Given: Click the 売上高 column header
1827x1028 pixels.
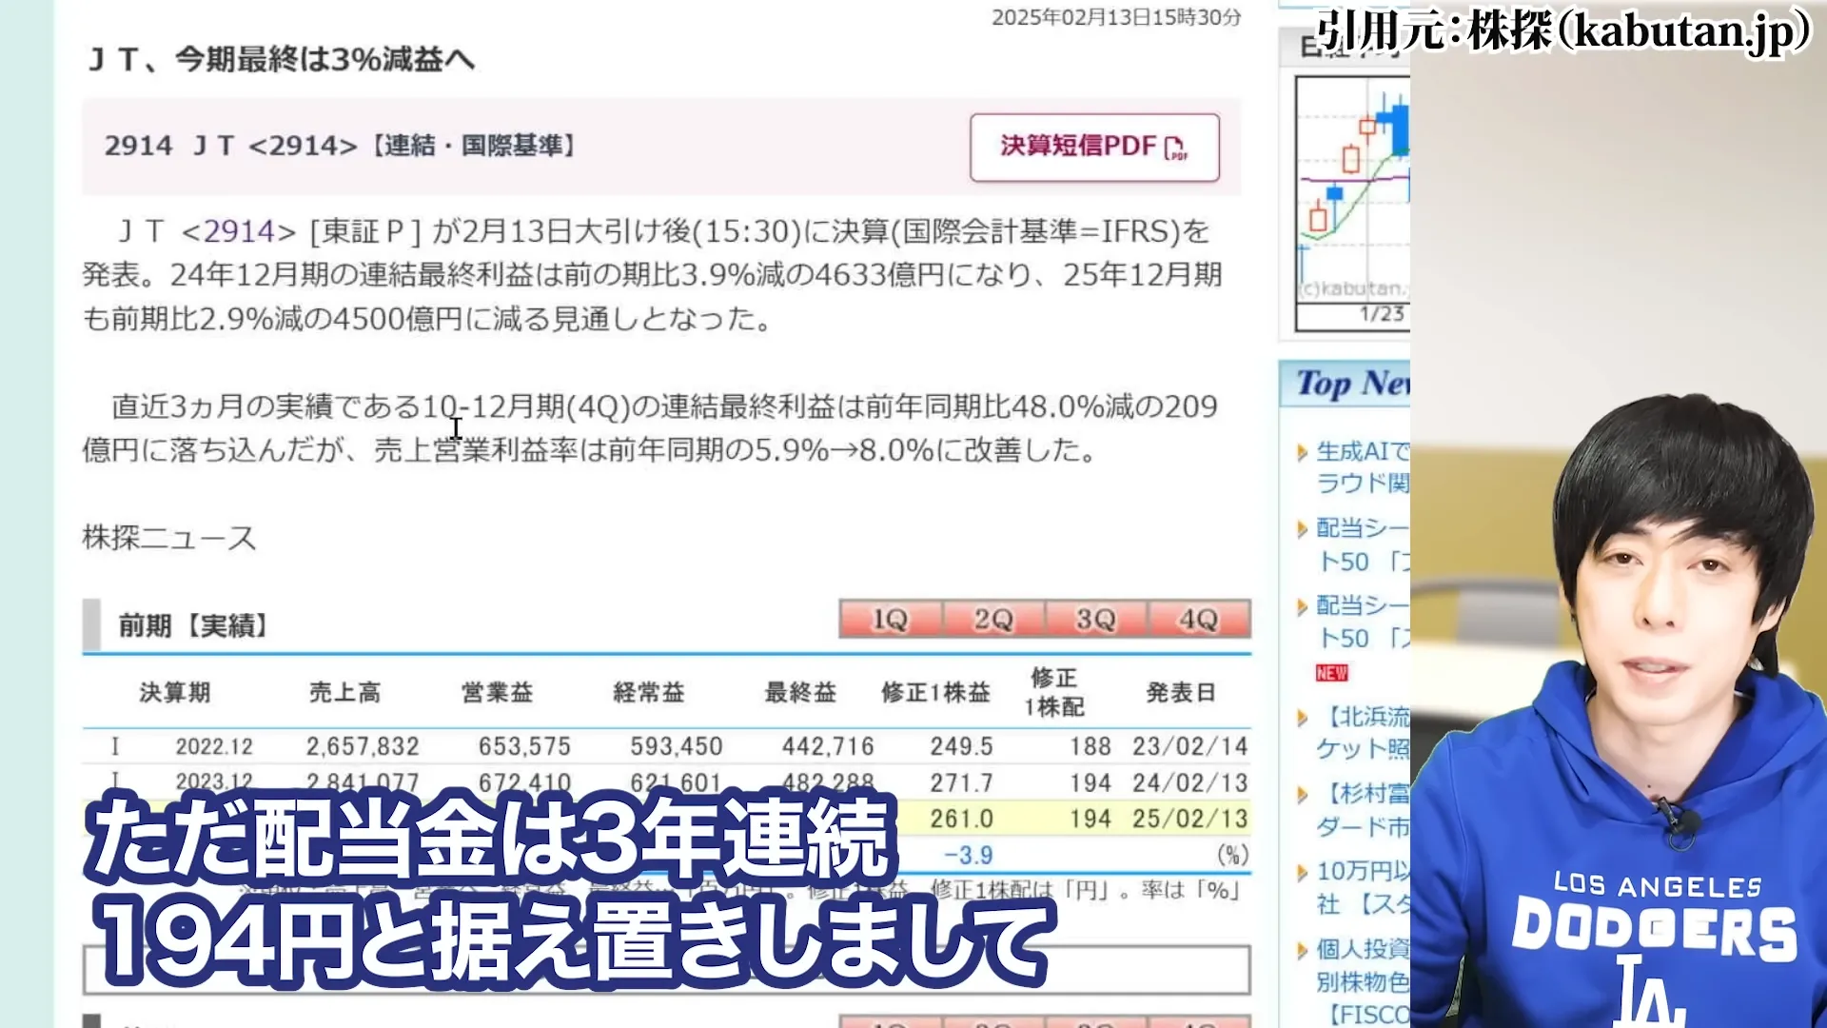Looking at the screenshot, I should pyautogui.click(x=344, y=692).
